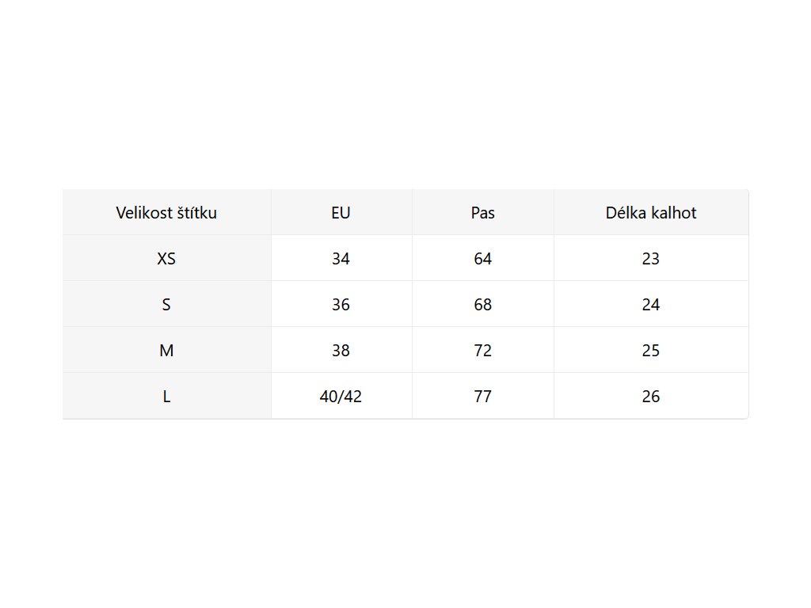Select EU value 36 cell
Screen dimensions: 811x608
click(341, 305)
